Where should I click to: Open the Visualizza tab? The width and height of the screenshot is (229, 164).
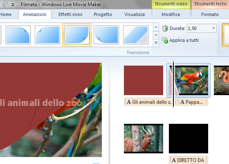pyautogui.click(x=135, y=14)
